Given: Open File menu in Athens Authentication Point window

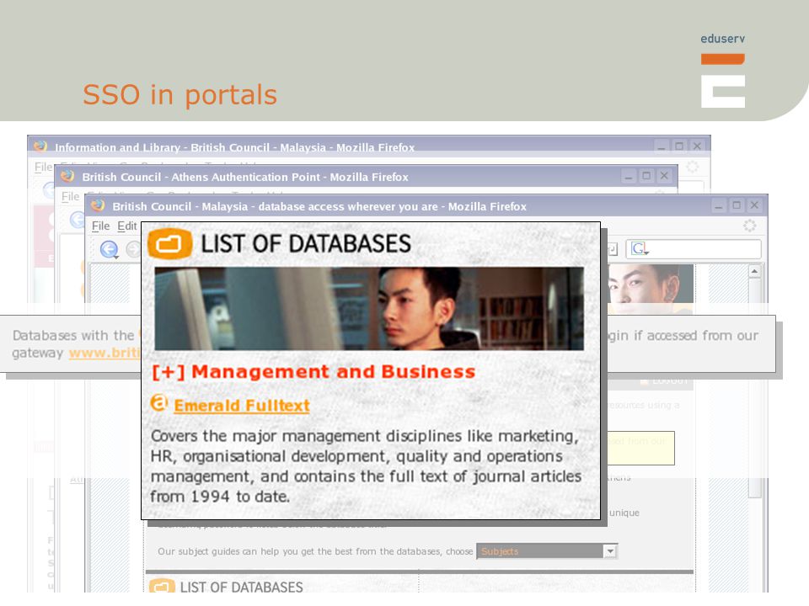Looking at the screenshot, I should click(x=70, y=196).
